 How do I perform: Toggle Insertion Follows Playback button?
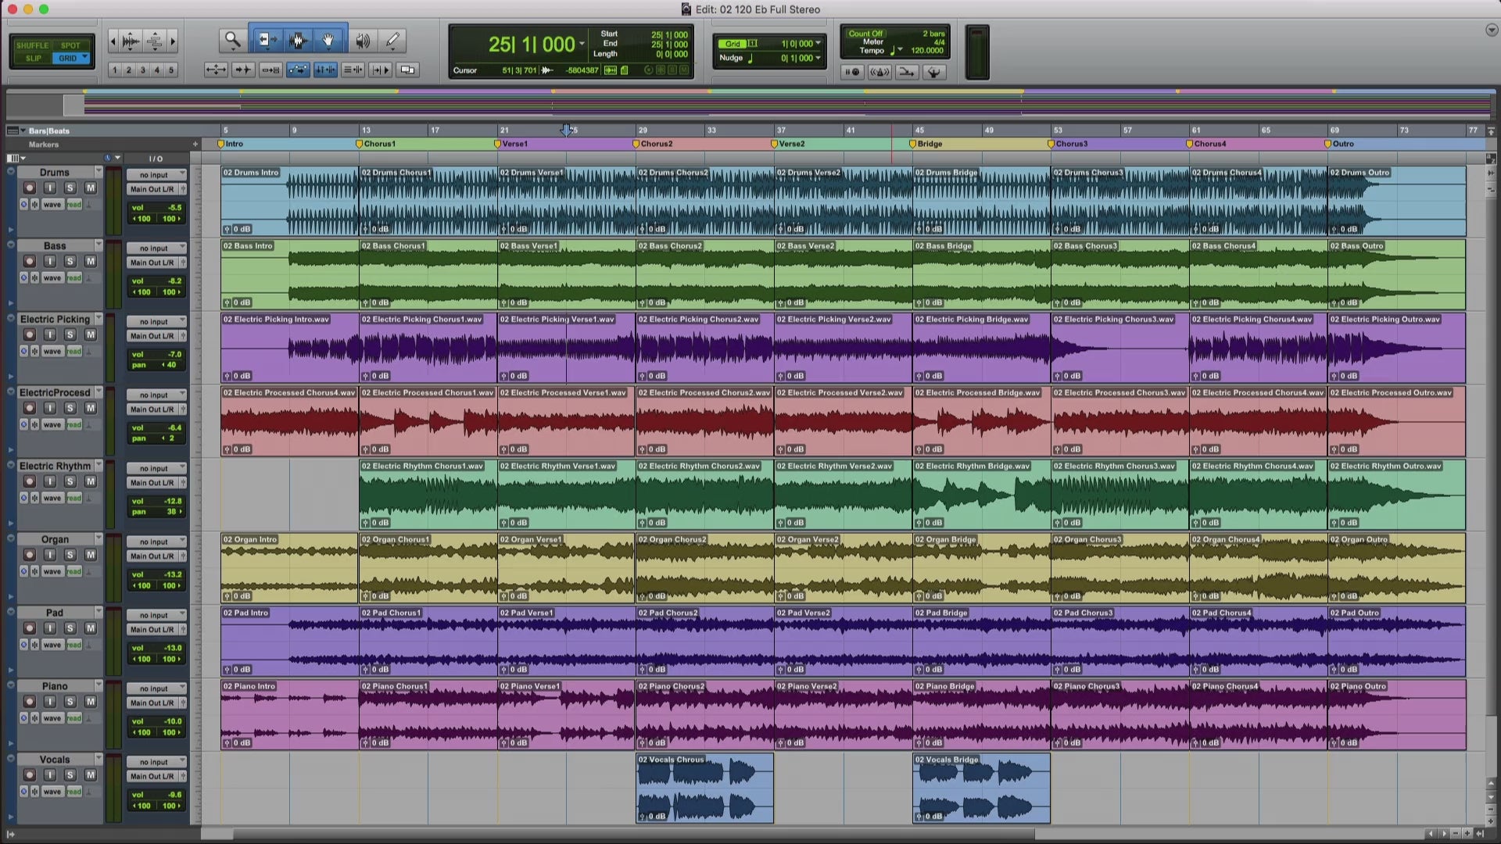pos(380,70)
